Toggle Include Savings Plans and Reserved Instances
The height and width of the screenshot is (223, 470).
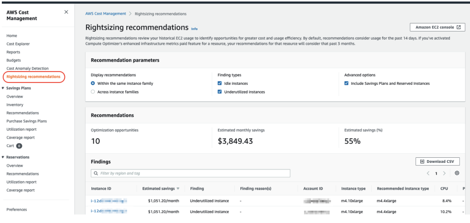pos(347,83)
